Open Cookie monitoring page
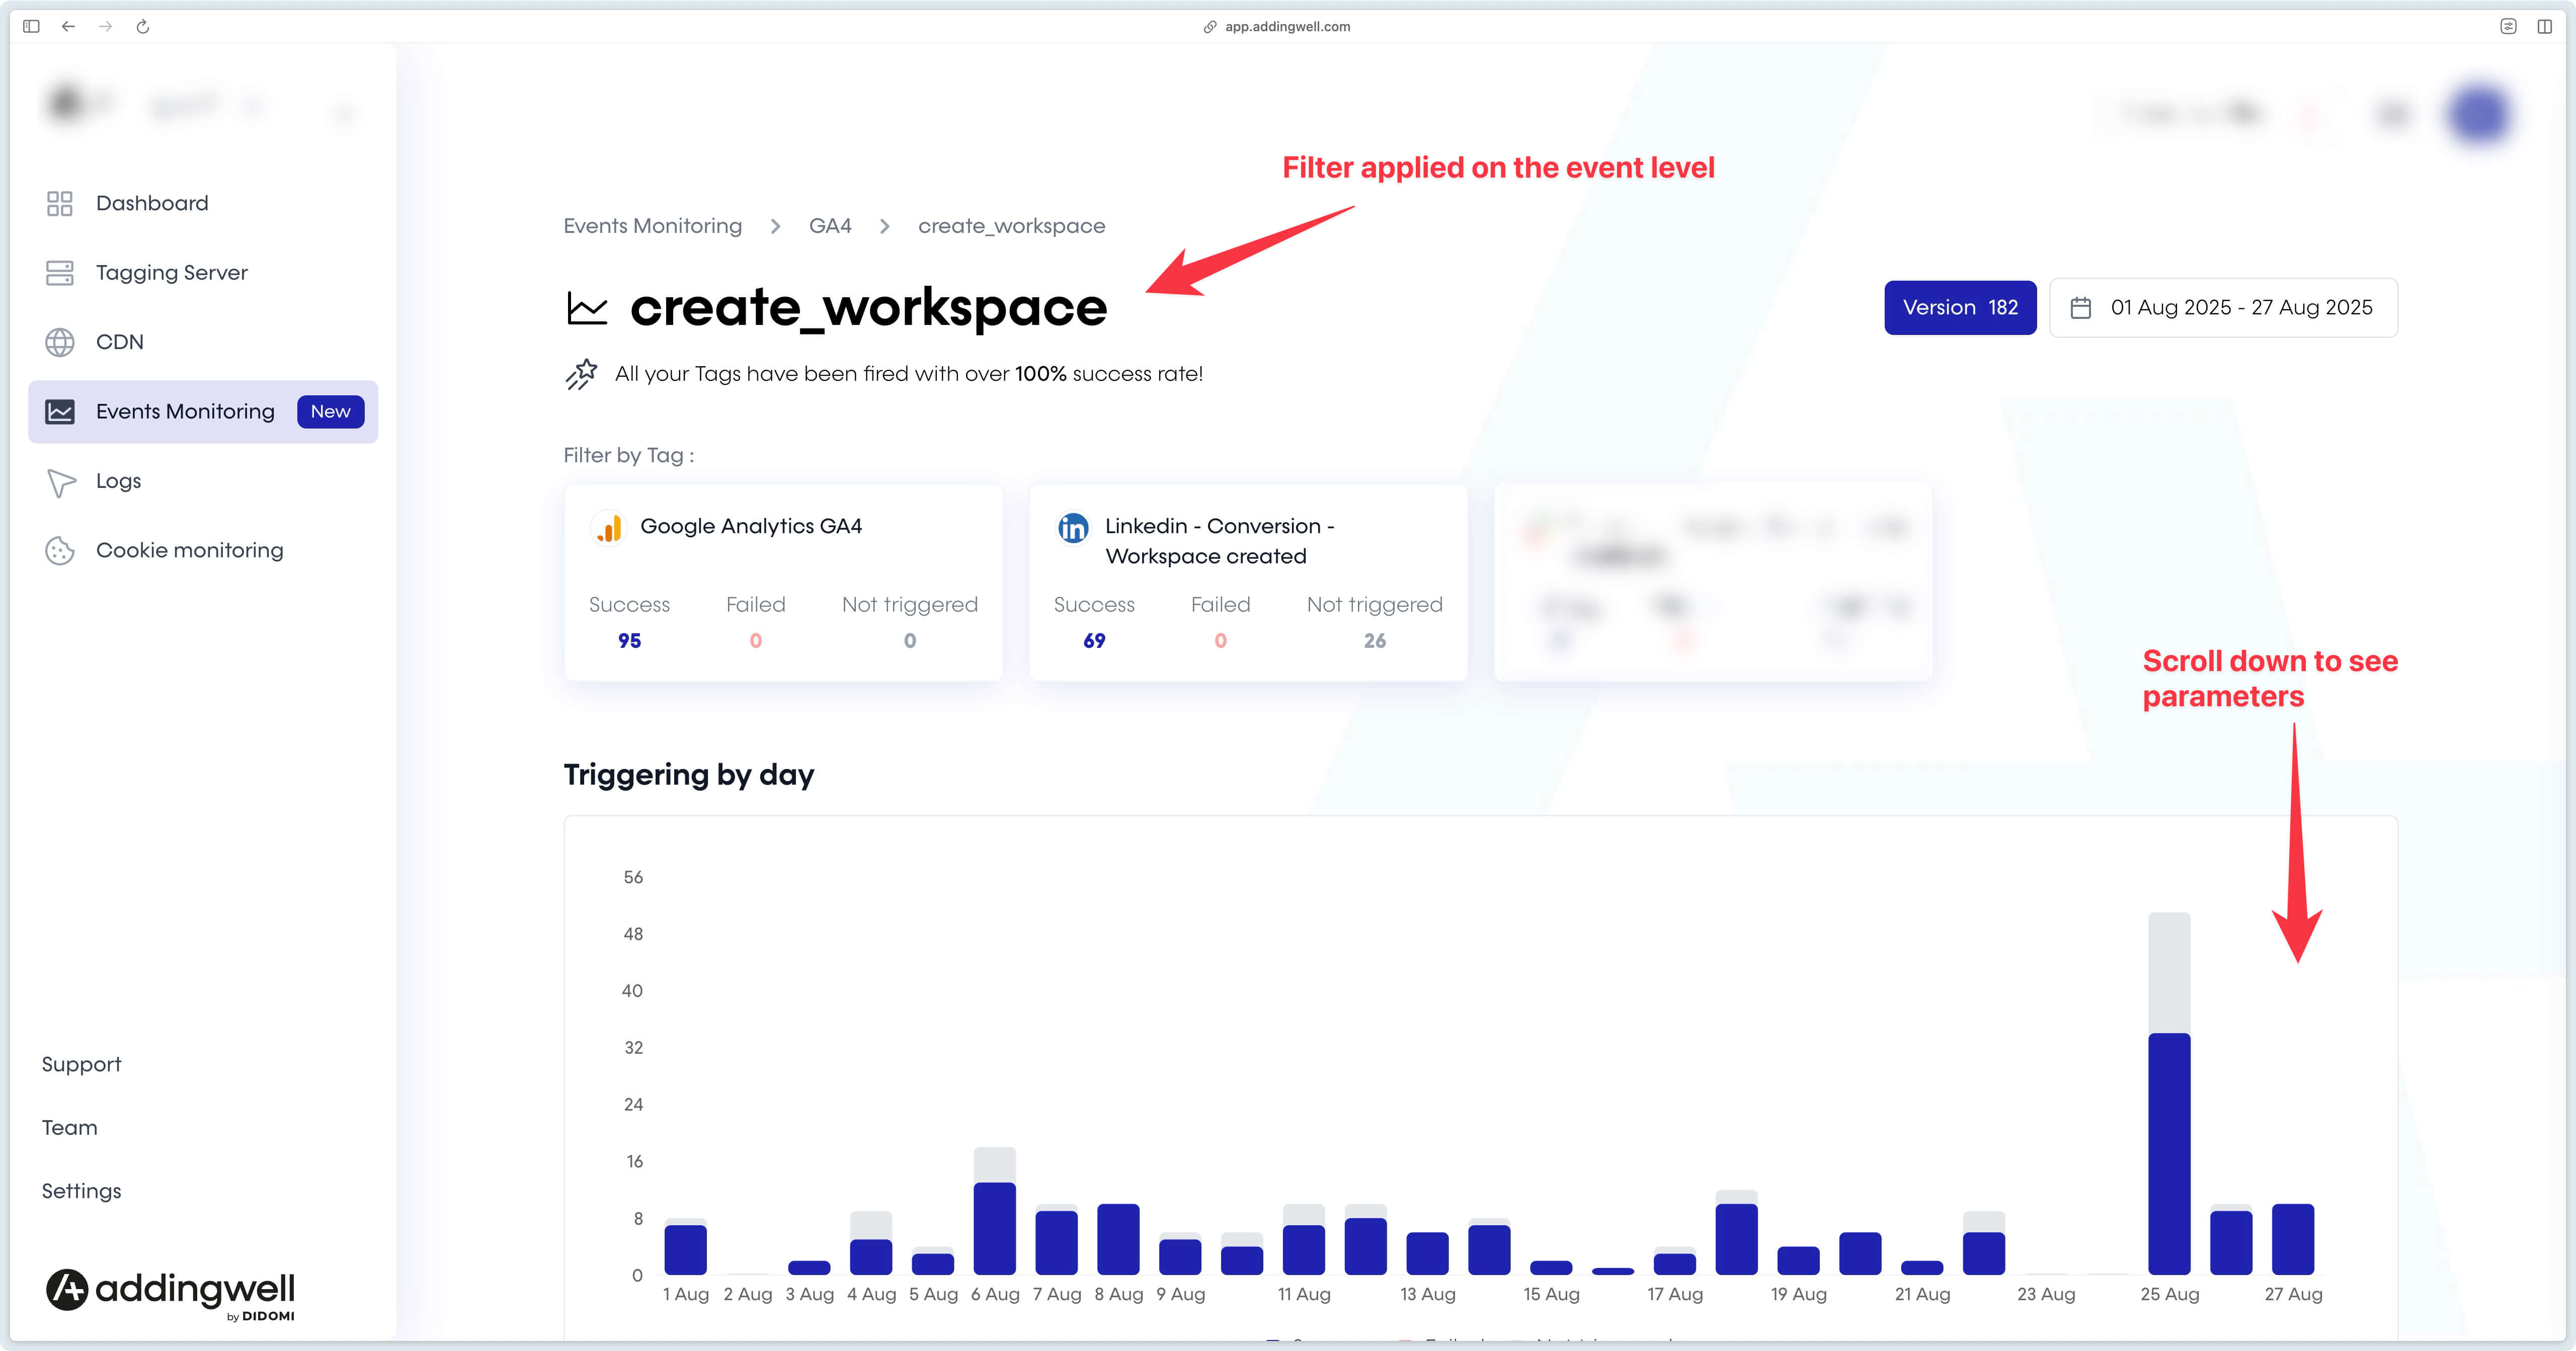The height and width of the screenshot is (1351, 2576). (x=203, y=551)
